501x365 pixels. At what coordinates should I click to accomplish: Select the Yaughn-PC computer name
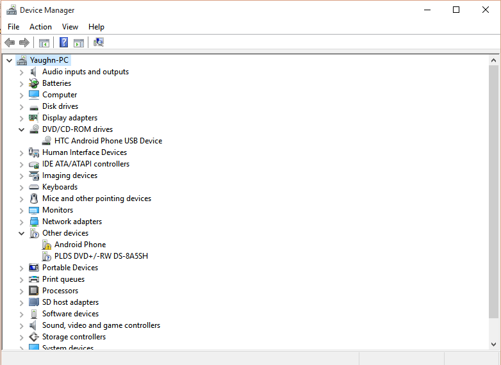(49, 60)
